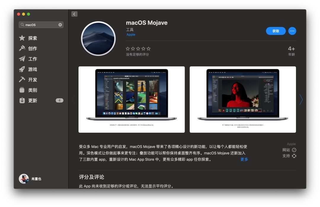Open the 游戏 rocket icon

(x=22, y=69)
